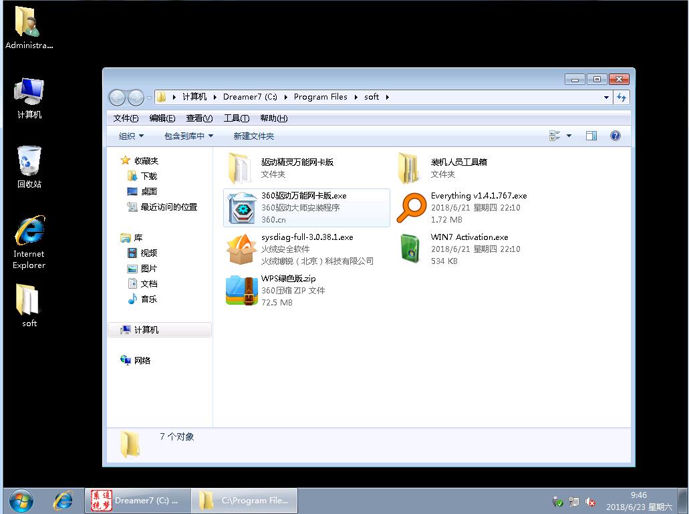Click the sysdiag-full-3.0.38.1.exe file name
689x514 pixels.
307,237
